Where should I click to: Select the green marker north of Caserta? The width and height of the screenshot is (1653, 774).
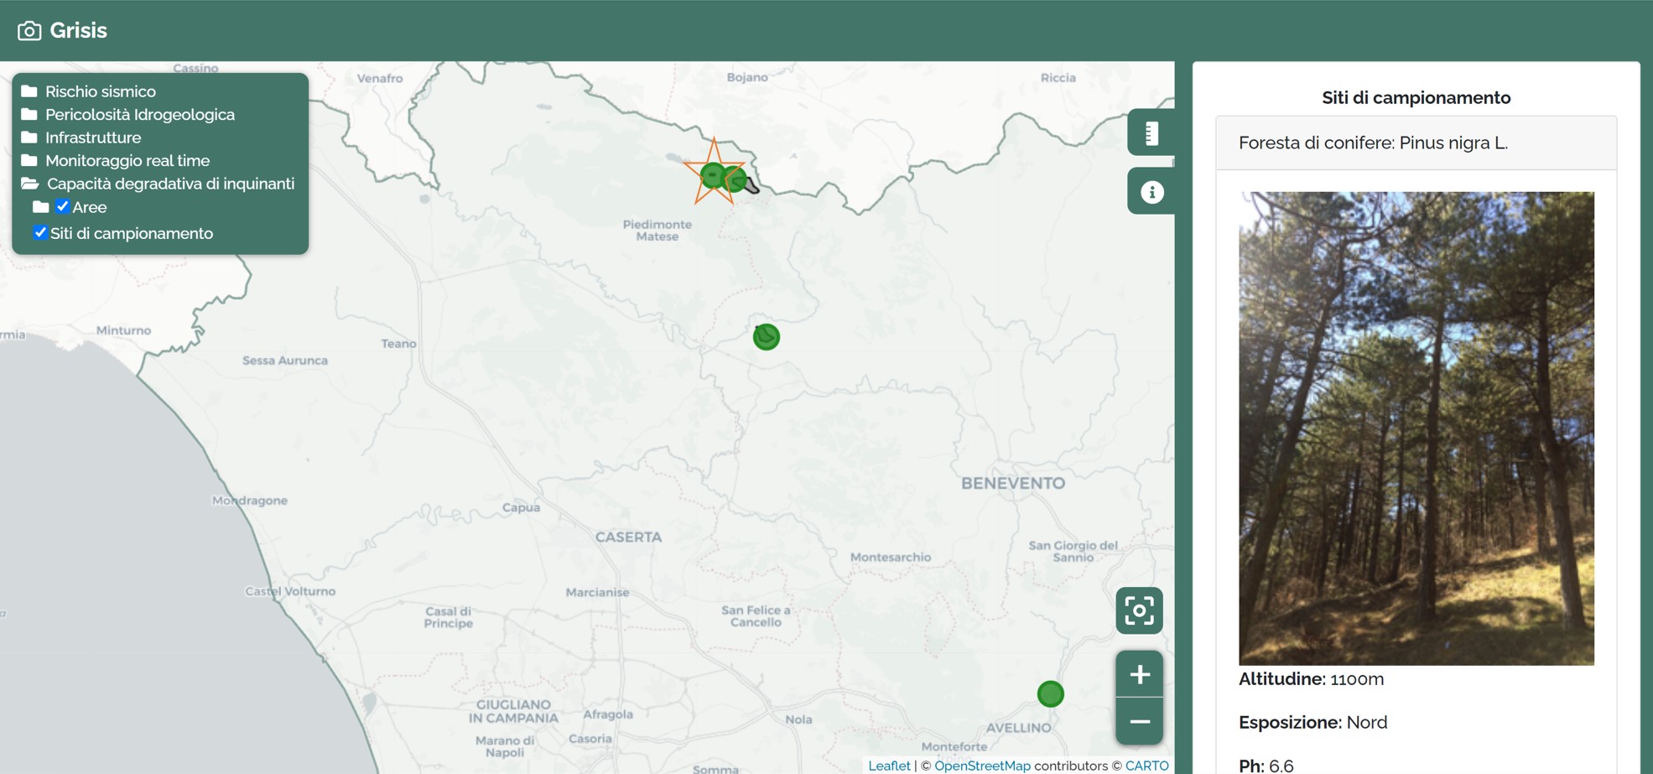click(766, 336)
